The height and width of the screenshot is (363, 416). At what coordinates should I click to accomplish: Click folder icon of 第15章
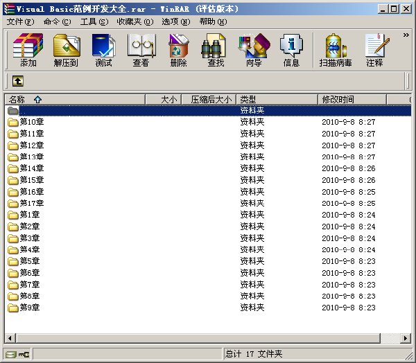coord(12,180)
